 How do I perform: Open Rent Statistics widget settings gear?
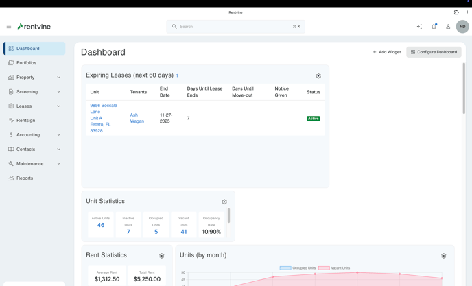click(x=162, y=256)
